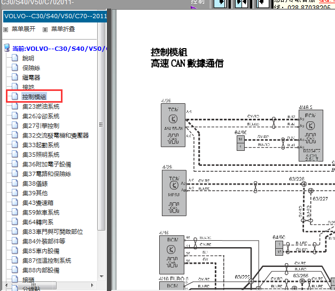Click the page icon beside 集83車門與可開啟部位

click(x=15, y=231)
